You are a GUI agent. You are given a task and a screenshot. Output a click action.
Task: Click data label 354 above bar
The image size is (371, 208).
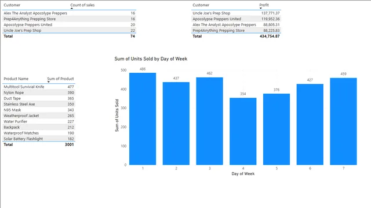coord(243,94)
